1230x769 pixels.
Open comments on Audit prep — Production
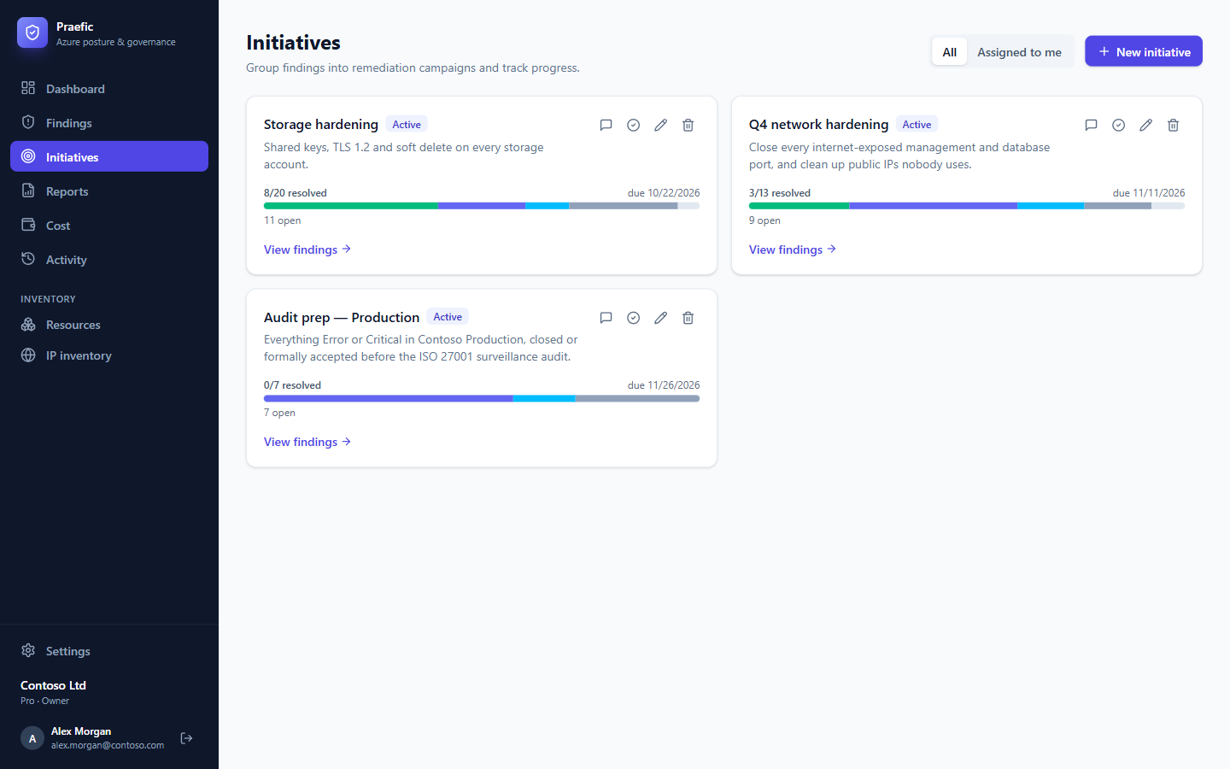tap(606, 318)
